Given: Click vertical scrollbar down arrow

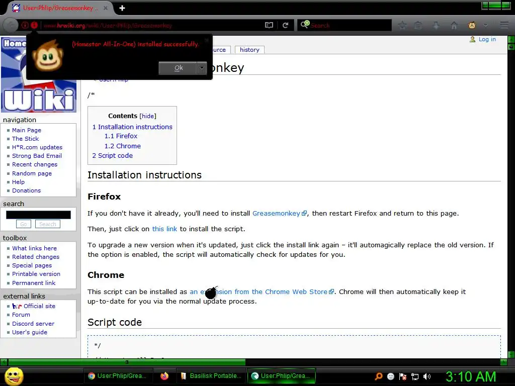Looking at the screenshot, I should 511,354.
